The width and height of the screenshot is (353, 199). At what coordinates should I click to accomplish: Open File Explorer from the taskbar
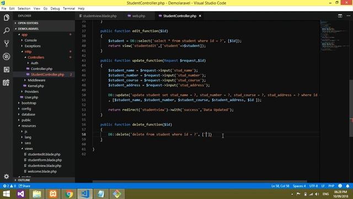click(37, 194)
